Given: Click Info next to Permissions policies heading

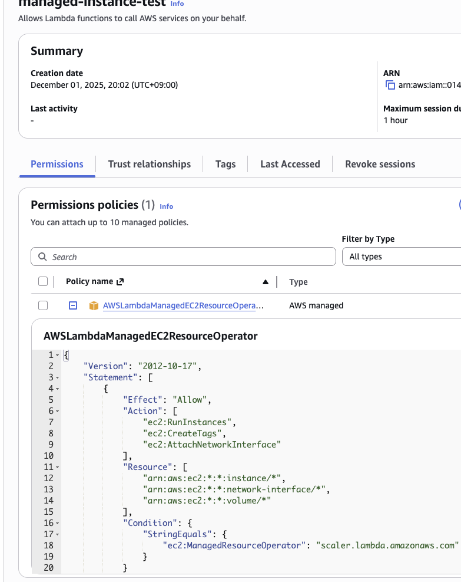Looking at the screenshot, I should pyautogui.click(x=166, y=206).
